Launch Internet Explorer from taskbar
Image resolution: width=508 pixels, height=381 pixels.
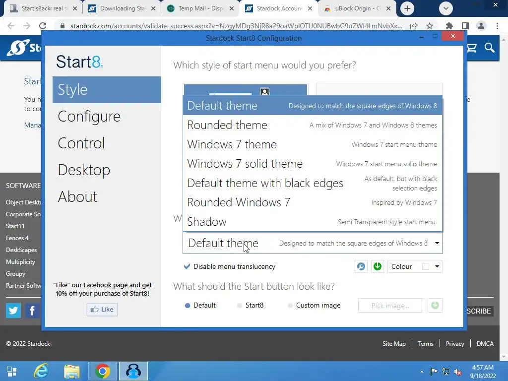pyautogui.click(x=42, y=371)
